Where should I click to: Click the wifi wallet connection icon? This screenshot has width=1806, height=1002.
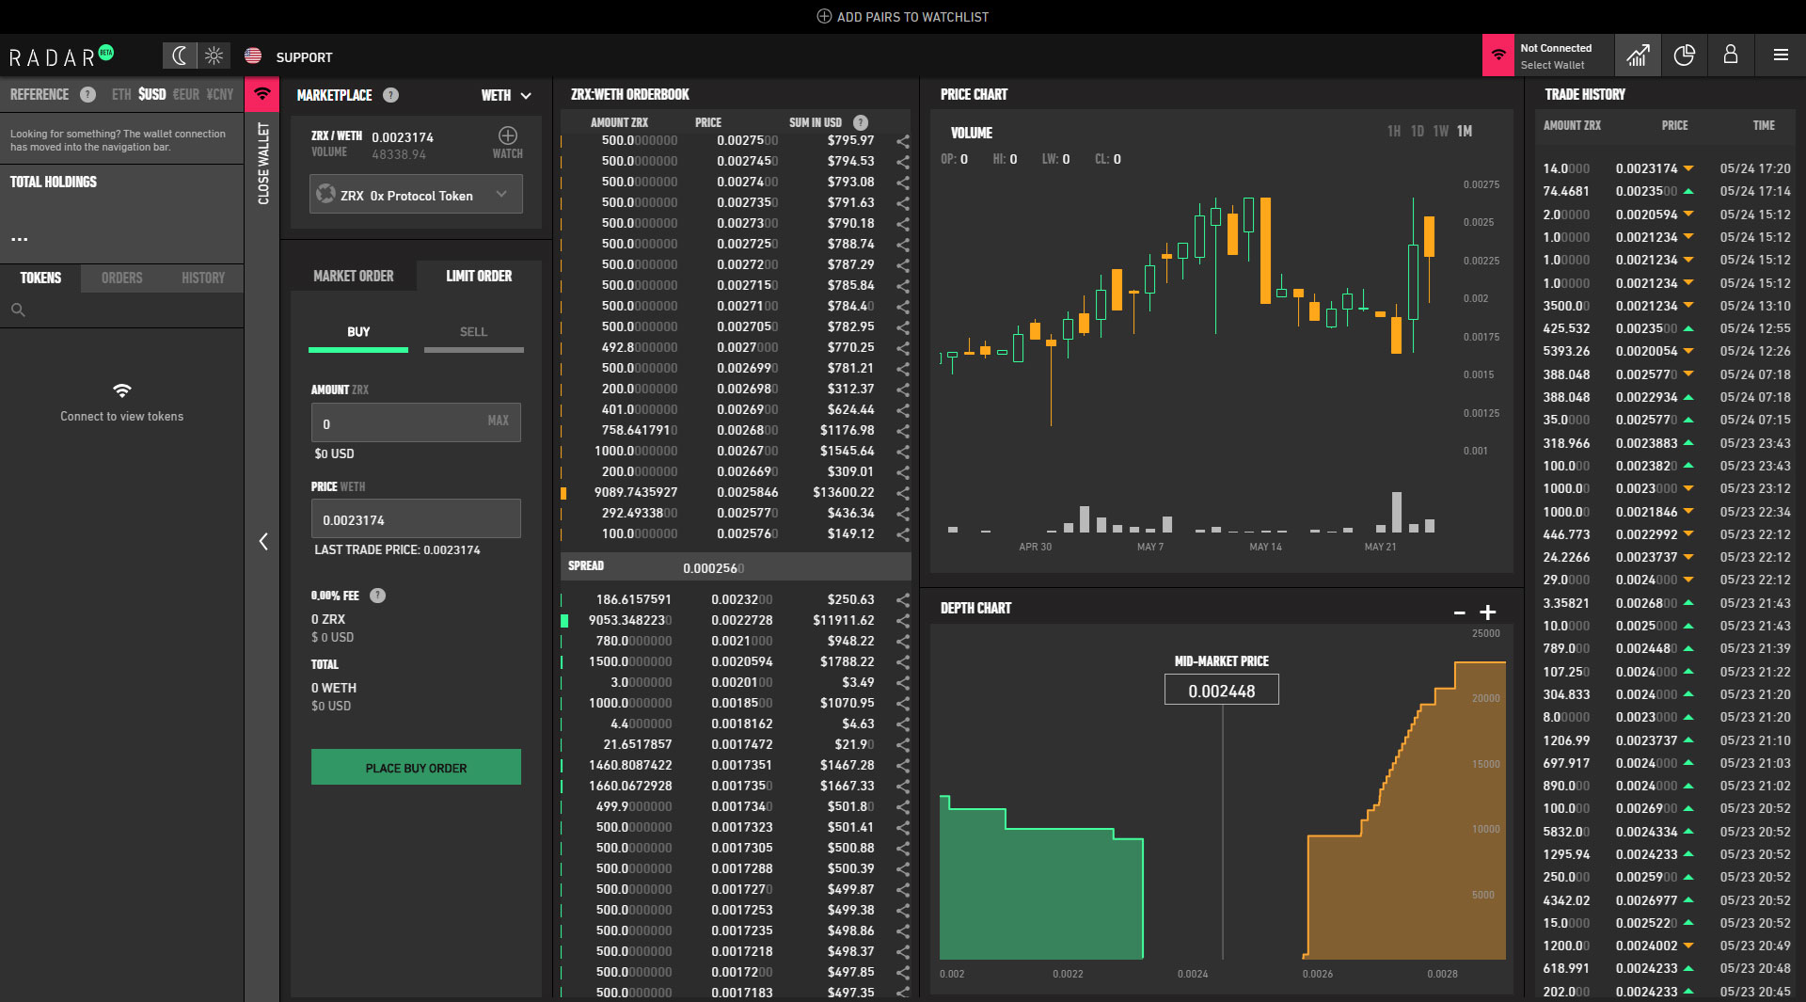[x=1497, y=56]
